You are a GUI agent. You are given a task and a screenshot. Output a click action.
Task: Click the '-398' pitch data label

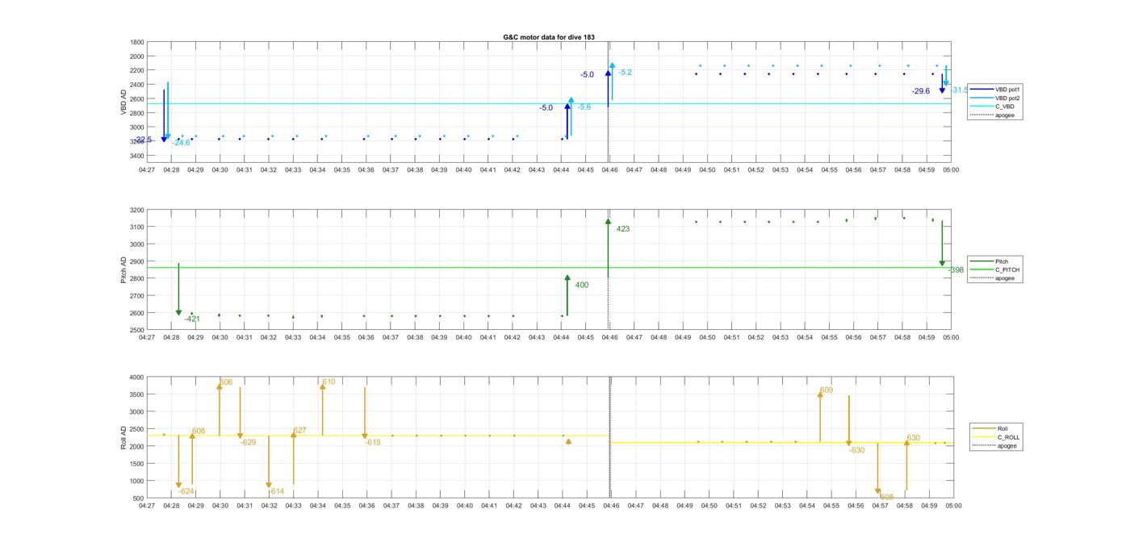(956, 269)
